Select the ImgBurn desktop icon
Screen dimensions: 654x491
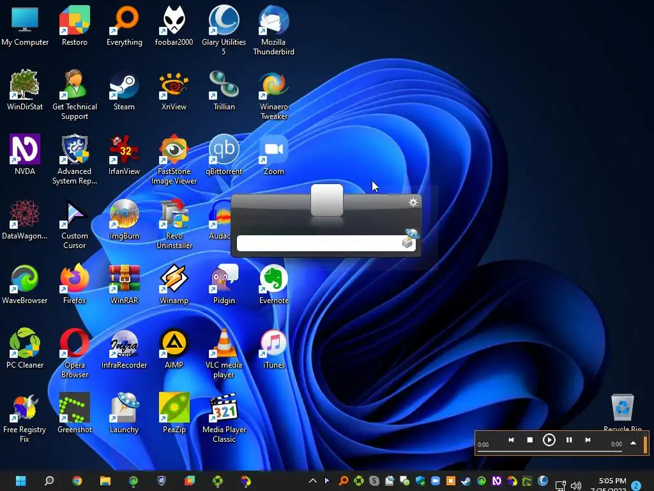pyautogui.click(x=125, y=220)
